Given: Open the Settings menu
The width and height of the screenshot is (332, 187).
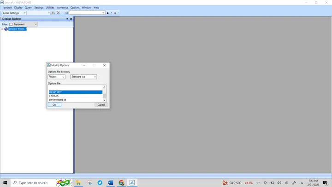Looking at the screenshot, I should click(39, 8).
